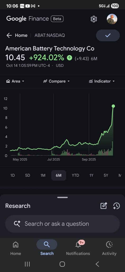Open the profile avatar picture
125x272 pixels.
coord(112,19)
